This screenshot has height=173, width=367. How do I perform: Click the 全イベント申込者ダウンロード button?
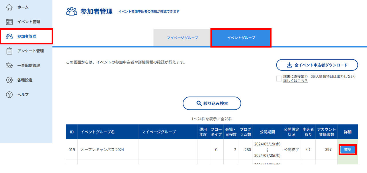point(317,65)
